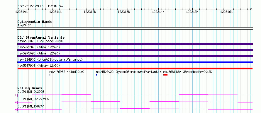Click the Cytogenetic Bands track title
This screenshot has width=261, height=113.
35,22
